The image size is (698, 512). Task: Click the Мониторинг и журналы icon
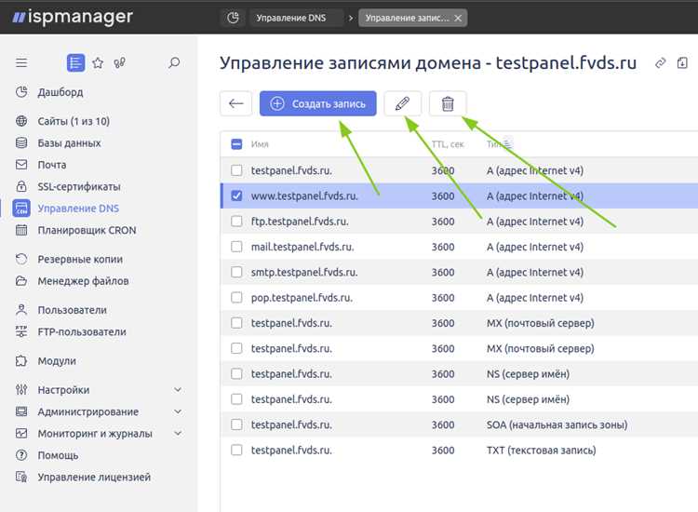click(x=21, y=433)
